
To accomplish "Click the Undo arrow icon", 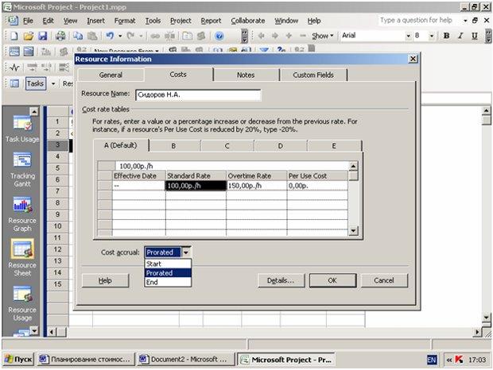I will pos(110,36).
